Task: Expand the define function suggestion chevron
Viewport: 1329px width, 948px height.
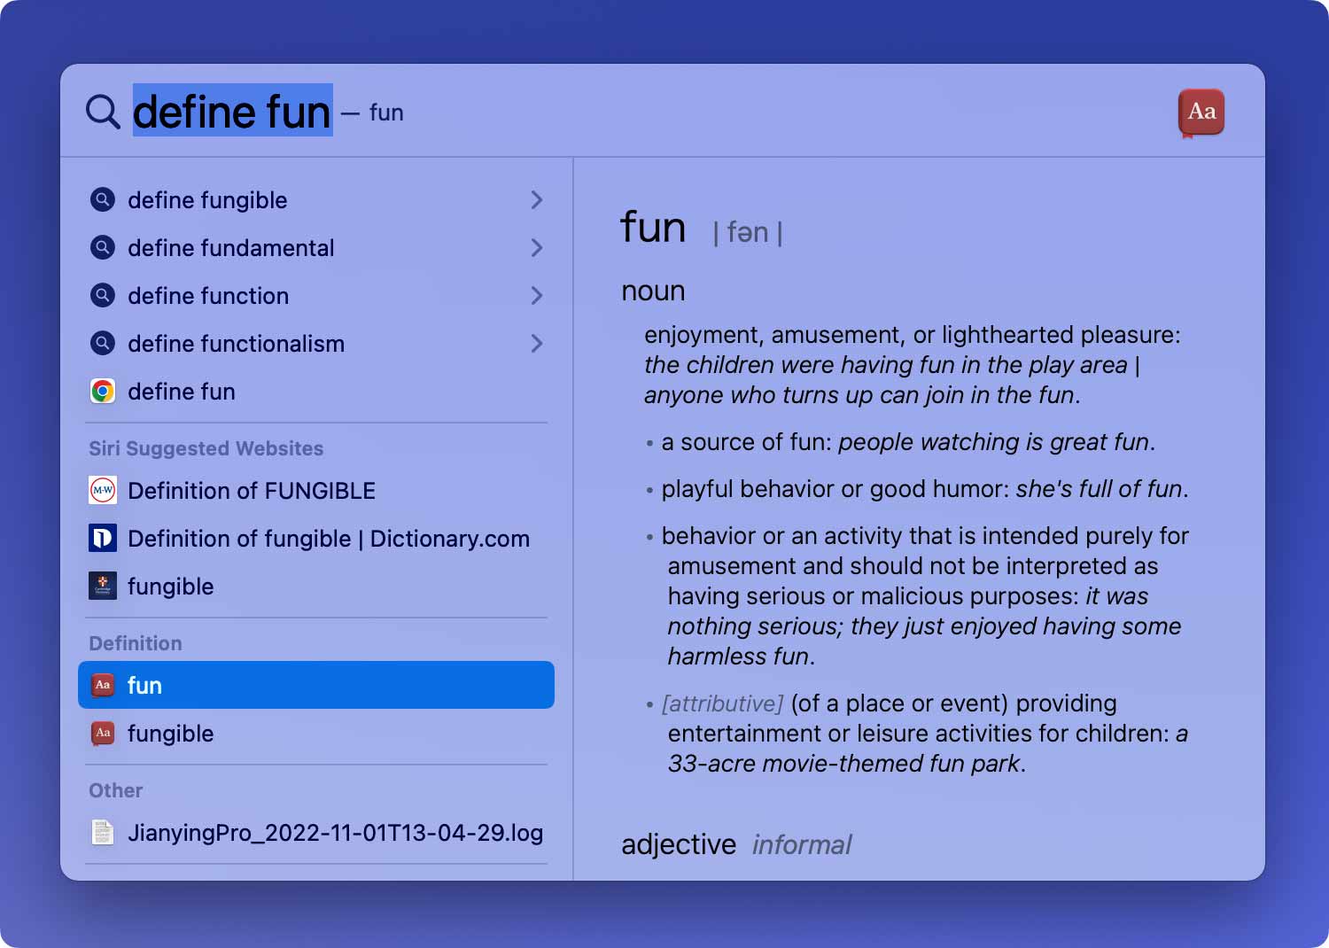Action: (x=536, y=295)
